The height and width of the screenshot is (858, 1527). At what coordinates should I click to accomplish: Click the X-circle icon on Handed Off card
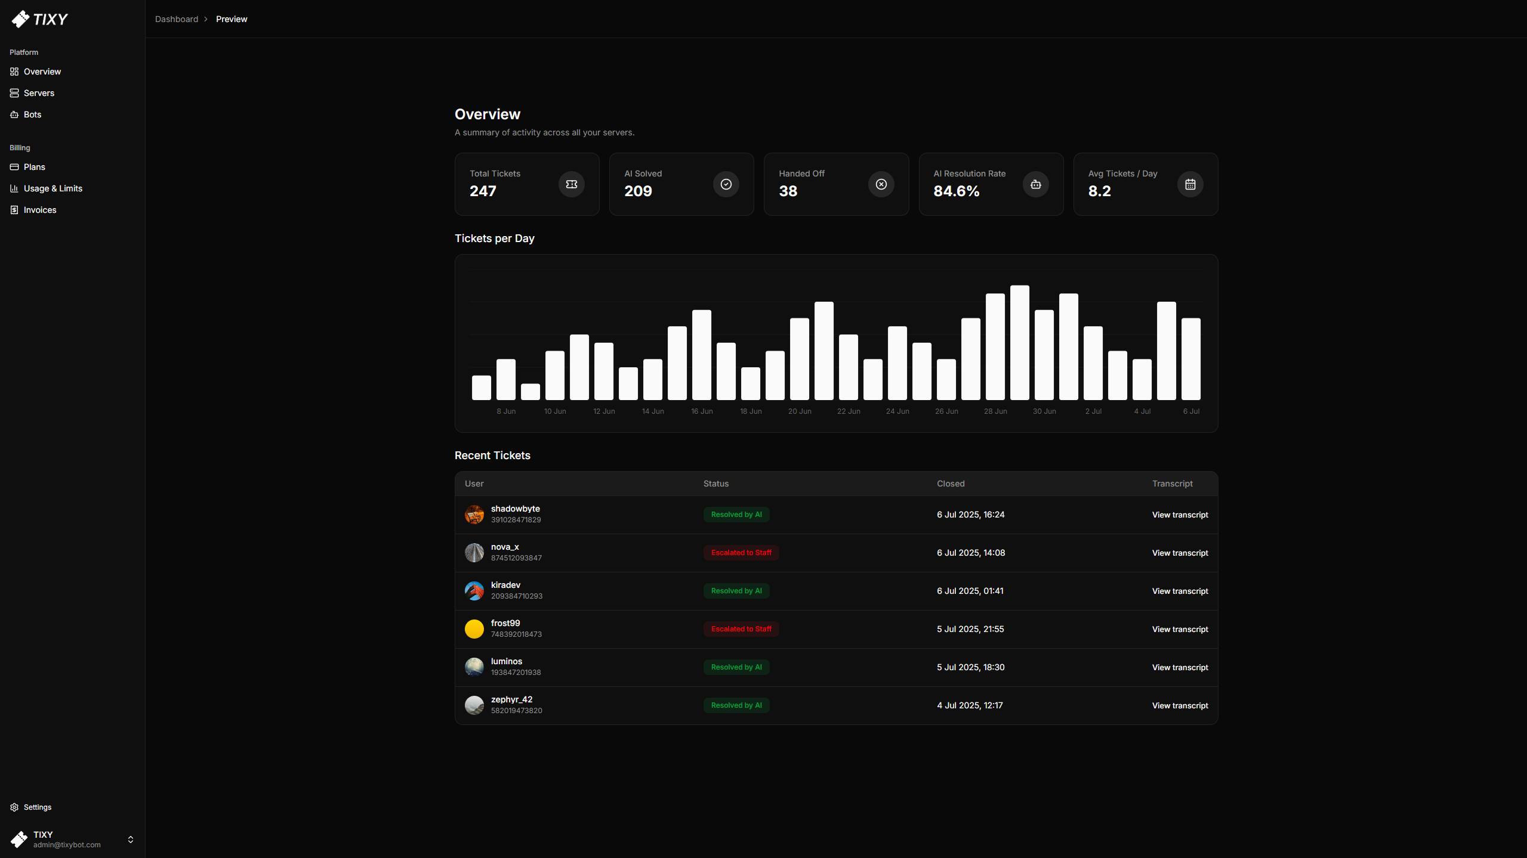[881, 184]
